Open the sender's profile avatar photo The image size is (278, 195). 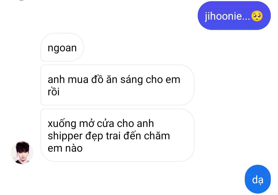click(x=22, y=153)
